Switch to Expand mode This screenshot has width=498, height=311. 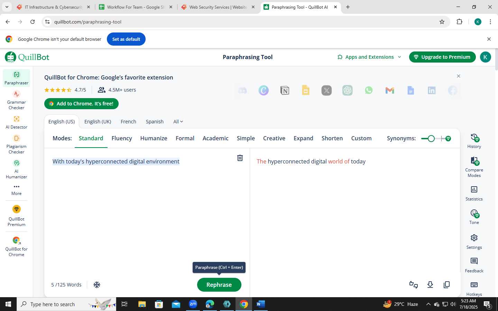pyautogui.click(x=303, y=138)
